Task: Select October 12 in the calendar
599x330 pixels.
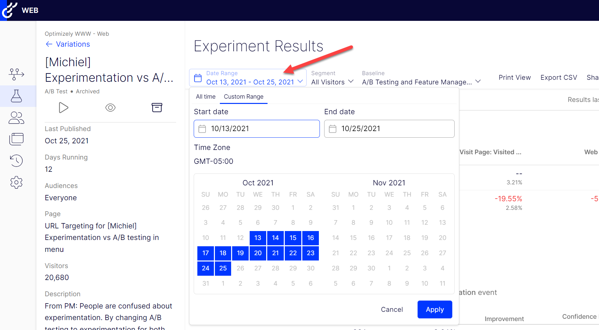Action: (240, 238)
